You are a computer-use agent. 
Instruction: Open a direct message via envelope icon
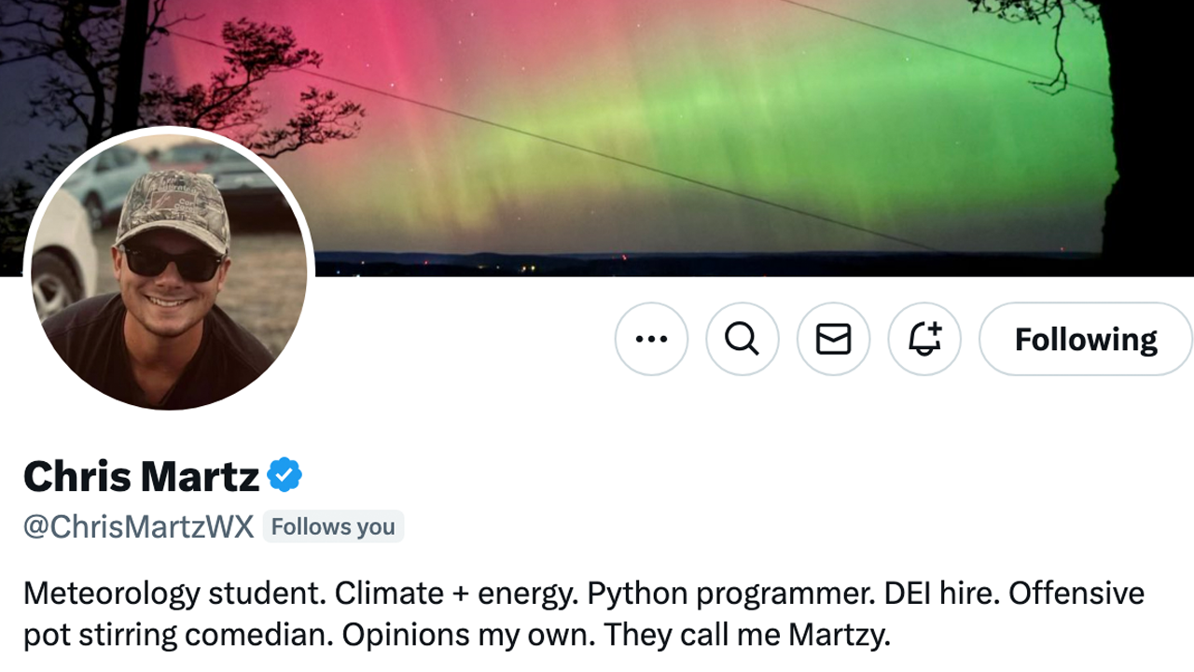click(833, 339)
